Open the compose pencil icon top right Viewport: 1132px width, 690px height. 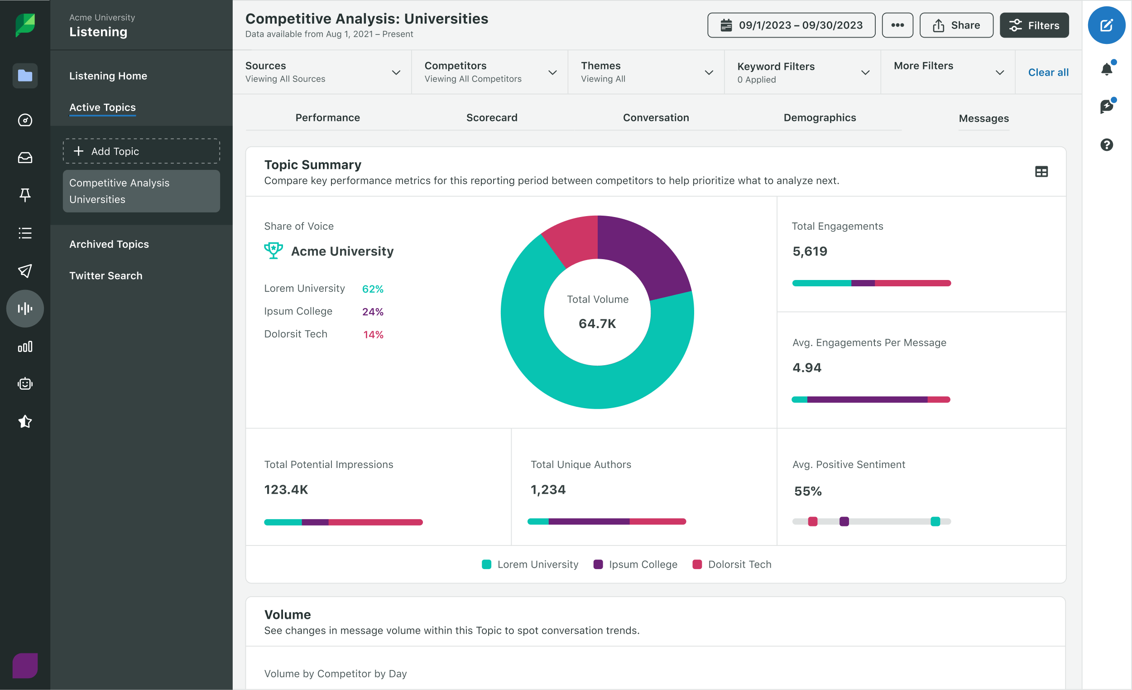1106,25
